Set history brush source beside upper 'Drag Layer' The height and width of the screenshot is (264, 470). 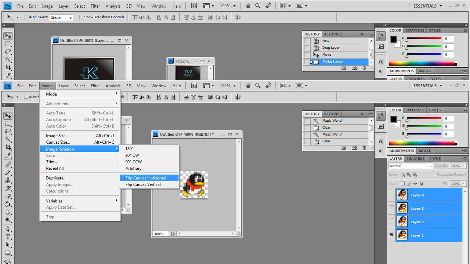coord(307,48)
